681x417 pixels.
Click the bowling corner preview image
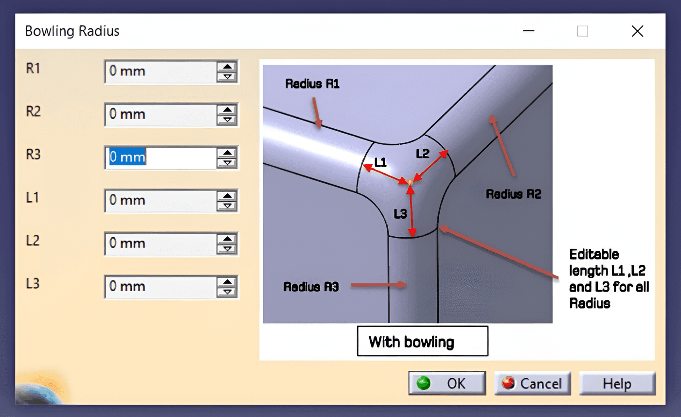pos(408,194)
